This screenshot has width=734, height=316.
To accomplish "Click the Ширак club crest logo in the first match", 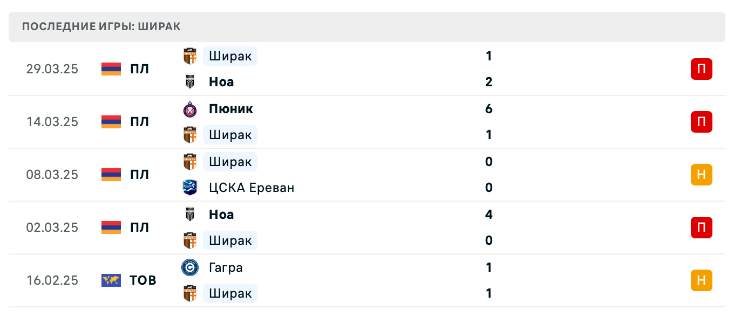I will click(x=190, y=56).
